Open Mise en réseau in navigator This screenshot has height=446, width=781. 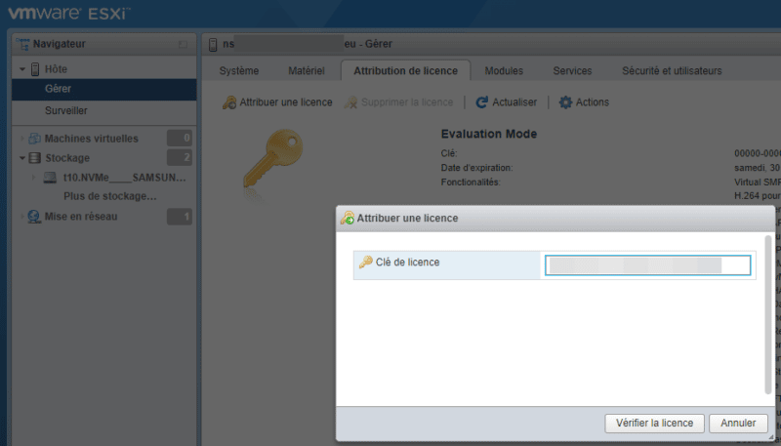click(x=81, y=217)
